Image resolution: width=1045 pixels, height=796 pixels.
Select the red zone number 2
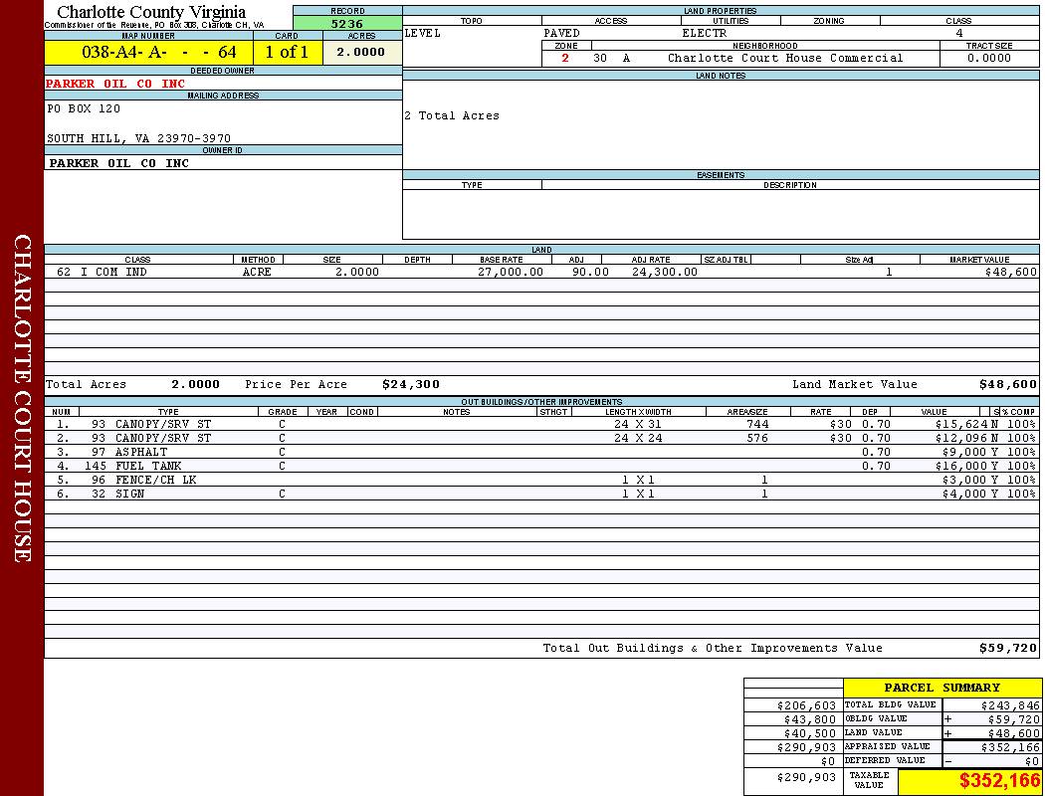point(565,58)
